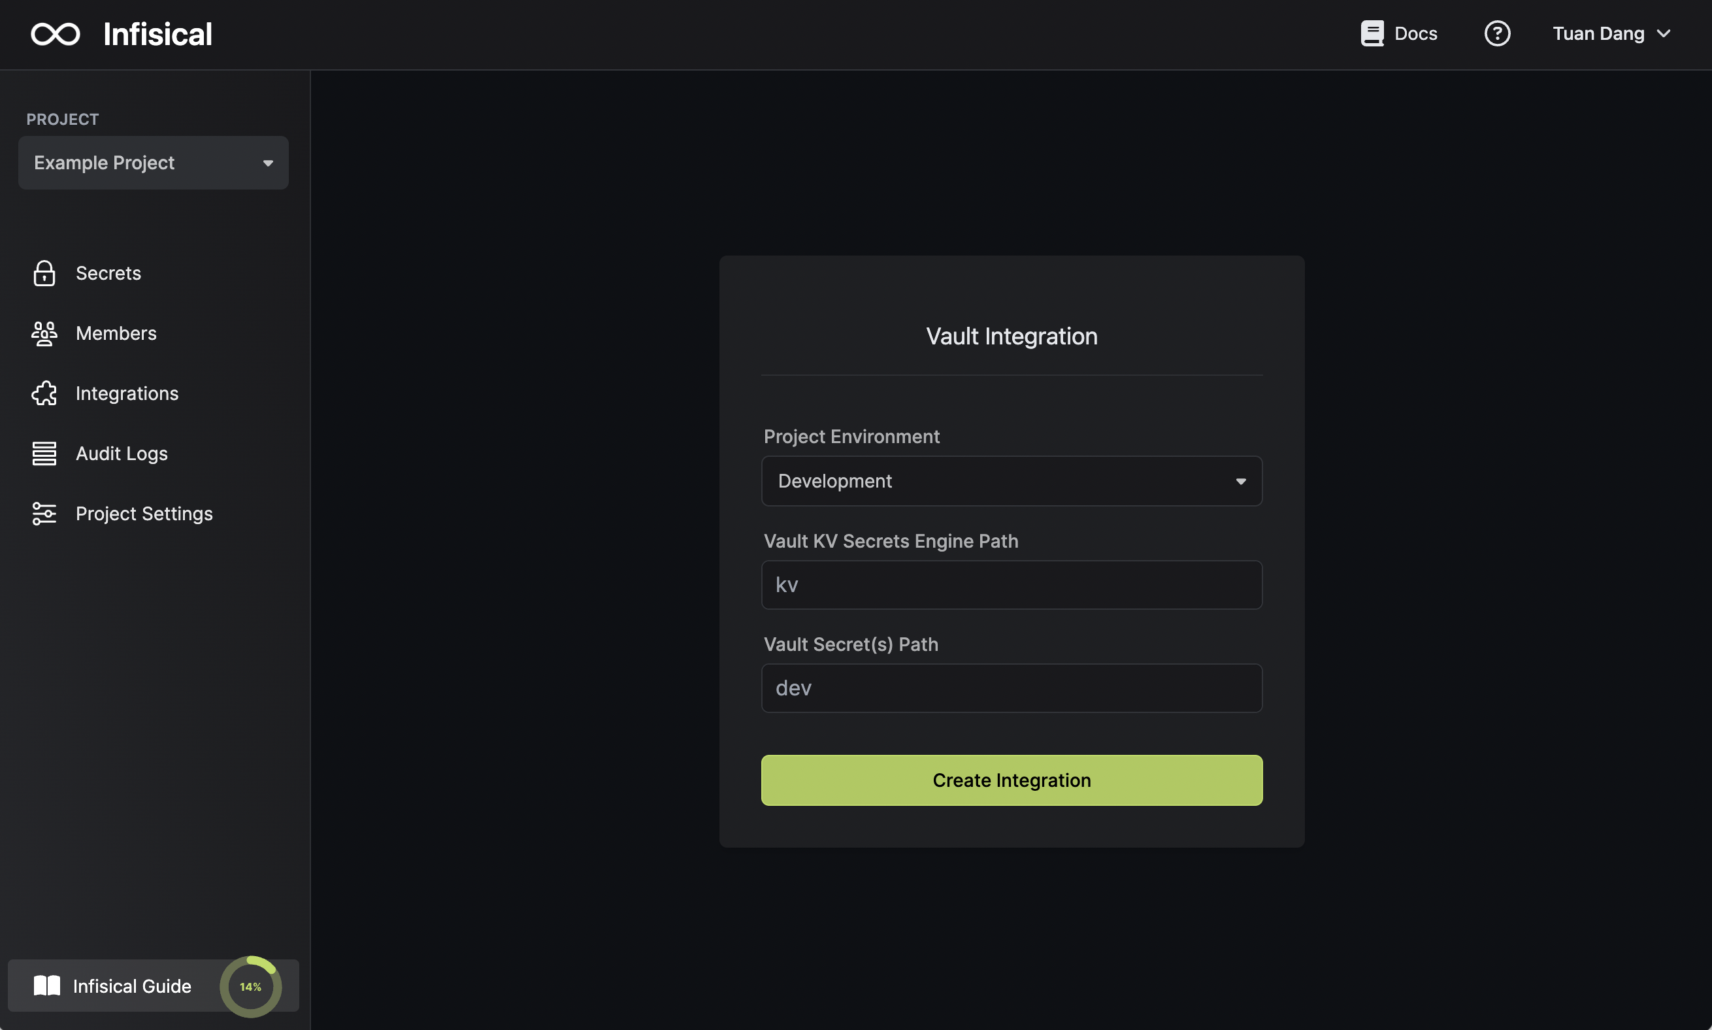1712x1030 pixels.
Task: Open the Docs link
Action: [1416, 33]
